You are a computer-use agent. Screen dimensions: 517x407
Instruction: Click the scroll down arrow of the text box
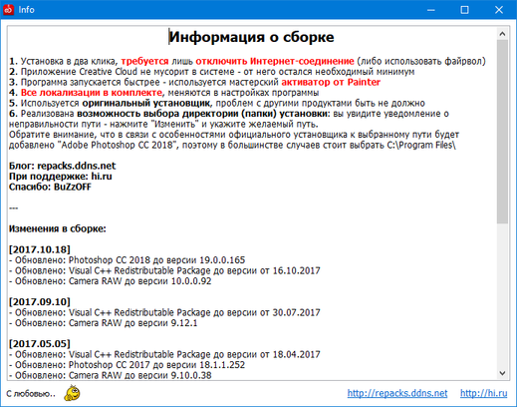pyautogui.click(x=502, y=373)
